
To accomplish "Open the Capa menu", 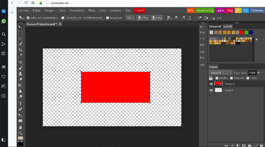I will point(62,11).
